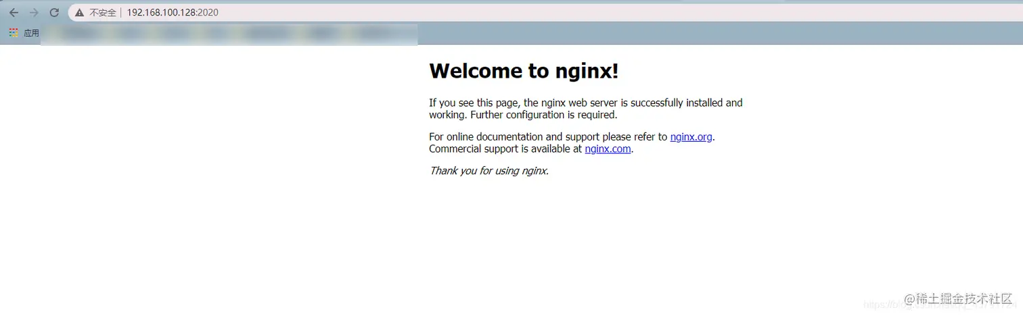Click the "Thank you for using nginx." text
Viewport: 1023px width, 316px height.
tap(488, 171)
